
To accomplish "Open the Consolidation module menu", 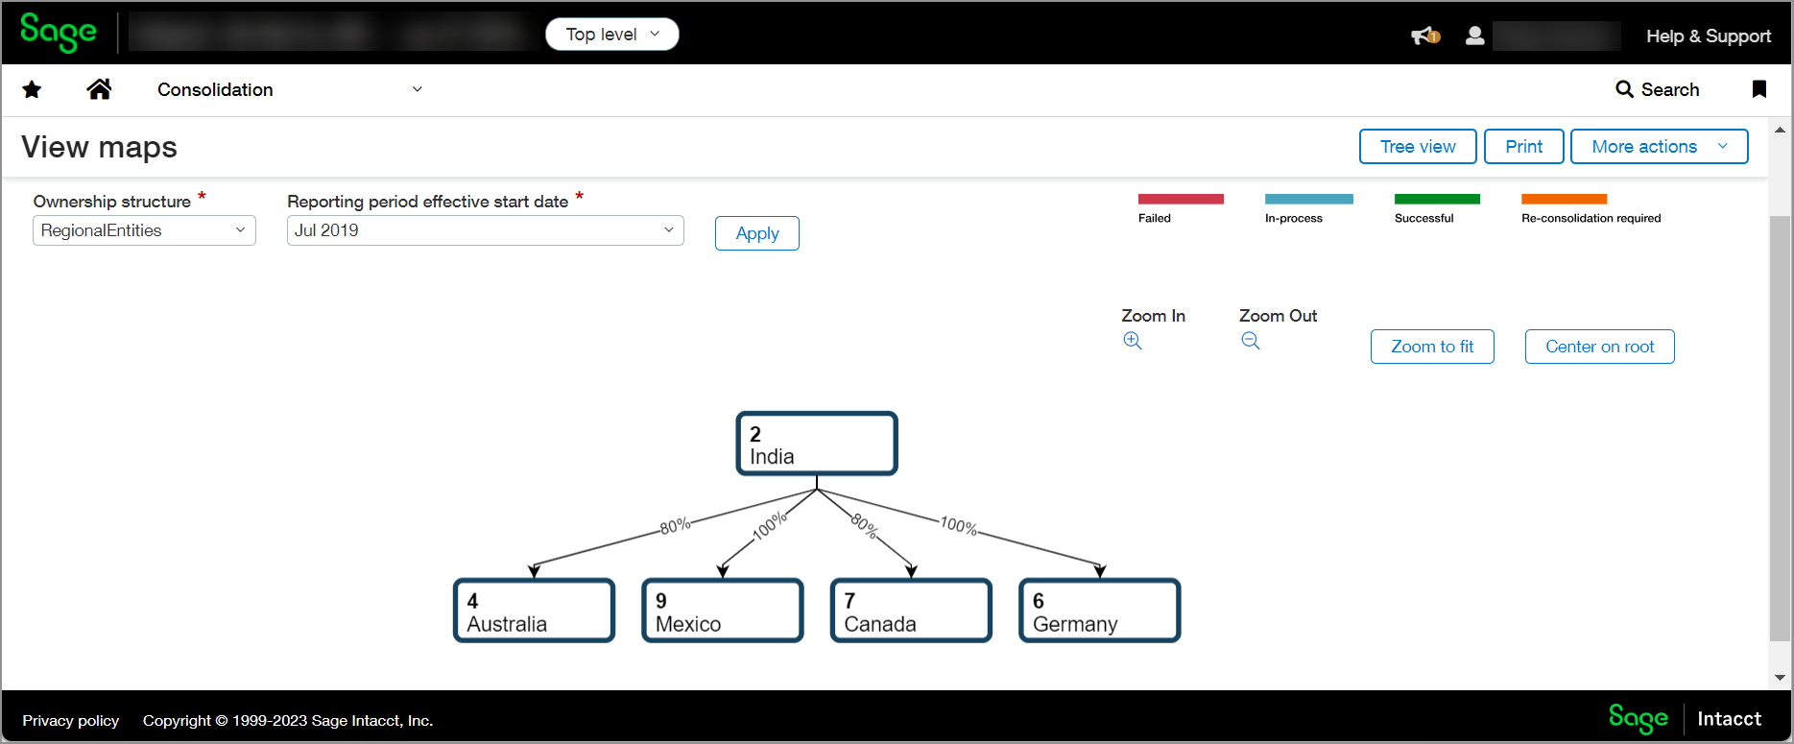I will coord(288,89).
